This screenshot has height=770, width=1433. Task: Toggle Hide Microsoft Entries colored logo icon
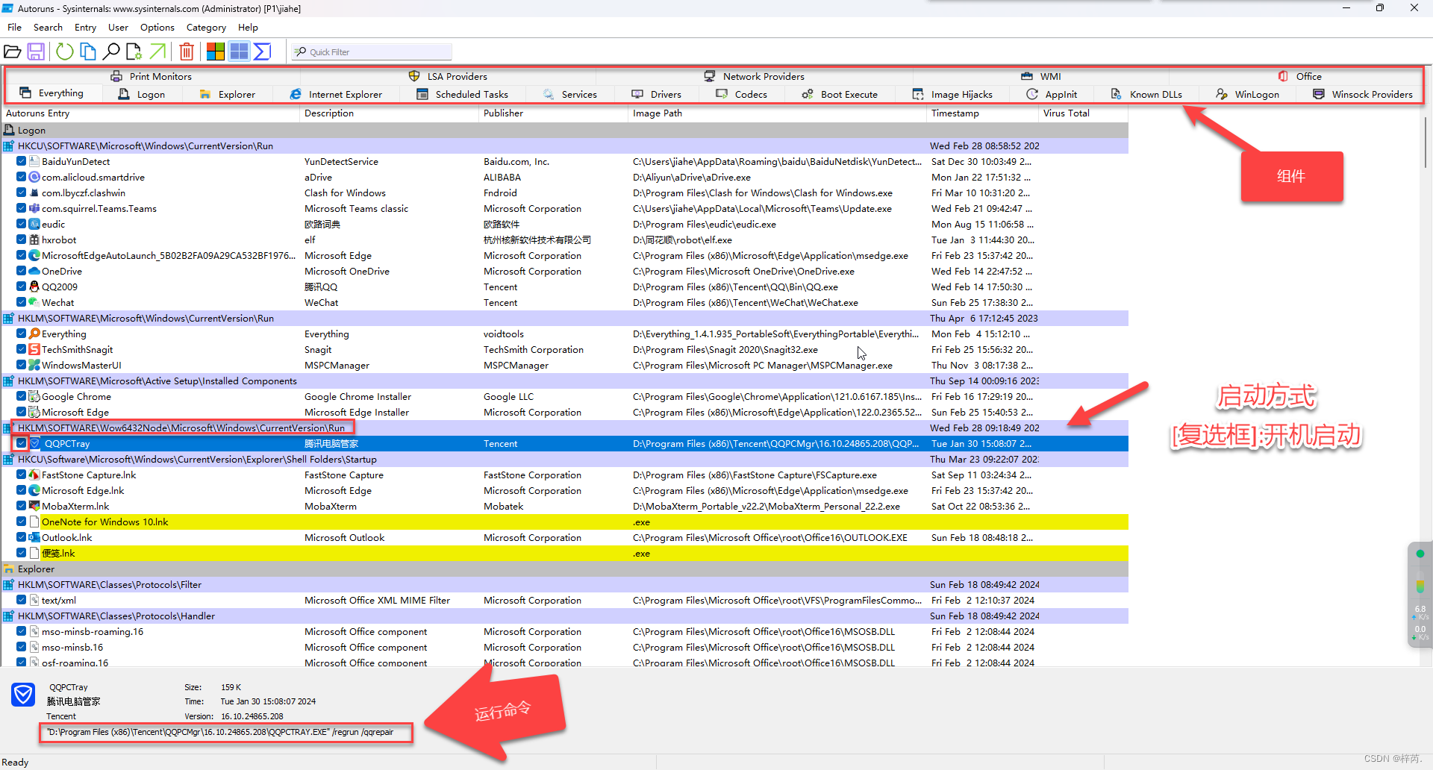click(x=216, y=51)
